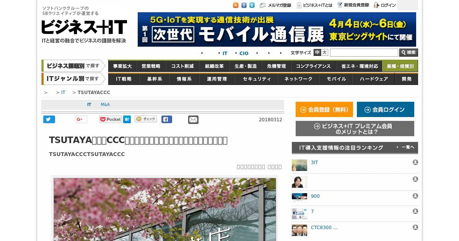This screenshot has height=241, width=459.
Task: Open the 次世代モバイル通信展 banner ad
Action: click(277, 29)
